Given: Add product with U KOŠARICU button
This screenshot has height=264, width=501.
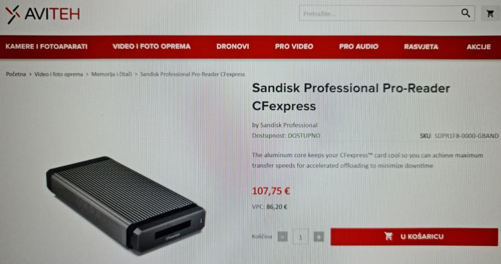Looking at the screenshot, I should (414, 237).
